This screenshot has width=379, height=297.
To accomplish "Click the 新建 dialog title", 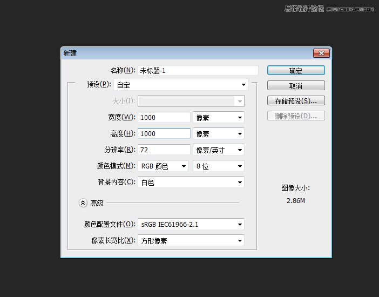I will pos(70,53).
